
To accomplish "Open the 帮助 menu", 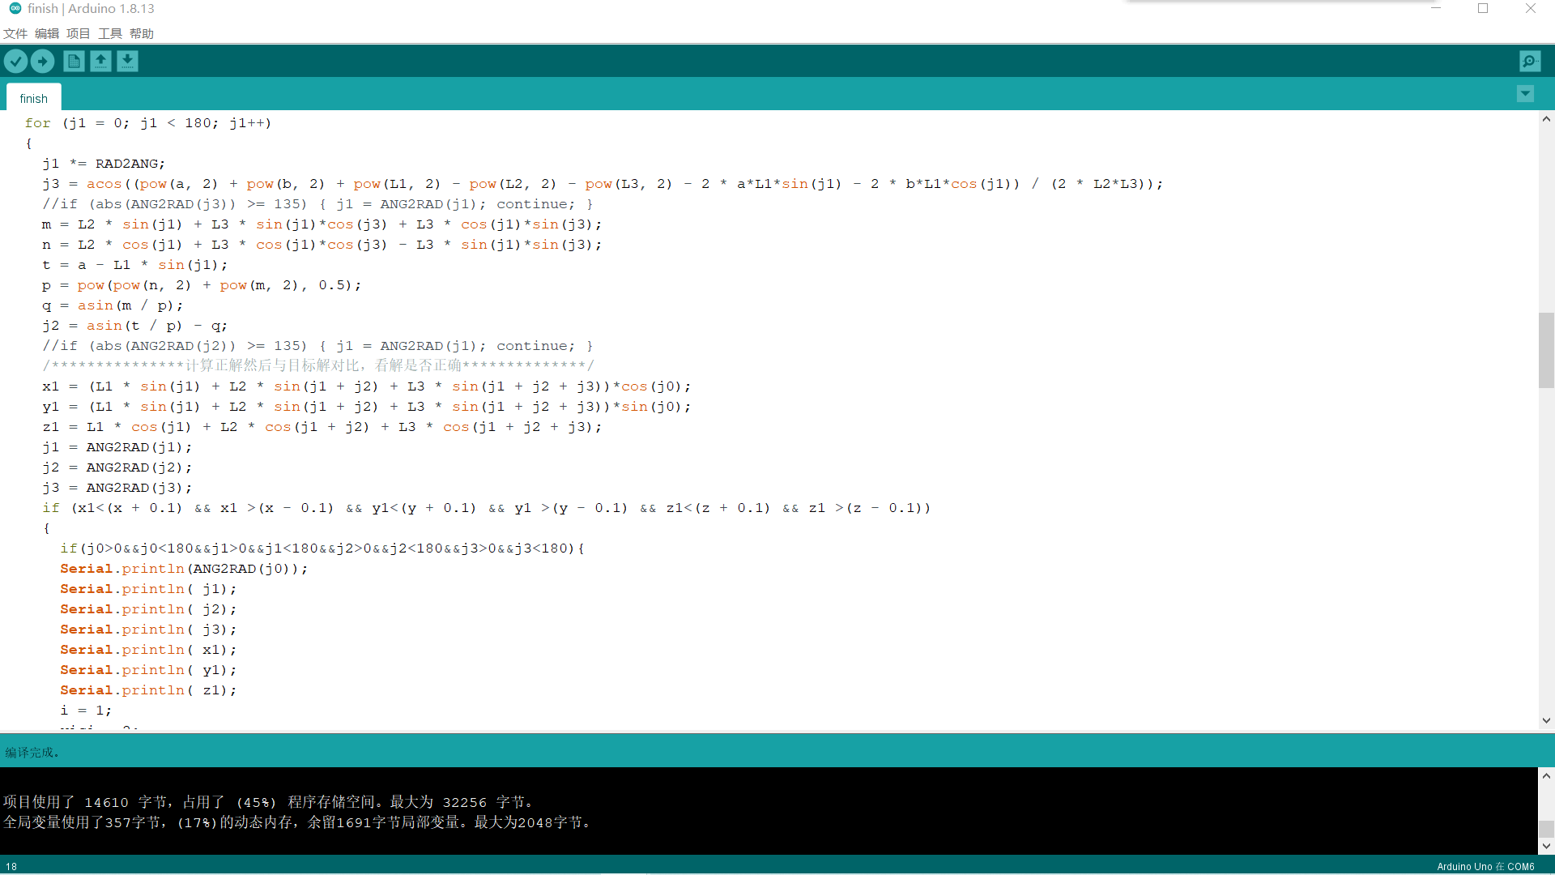I will tap(141, 33).
